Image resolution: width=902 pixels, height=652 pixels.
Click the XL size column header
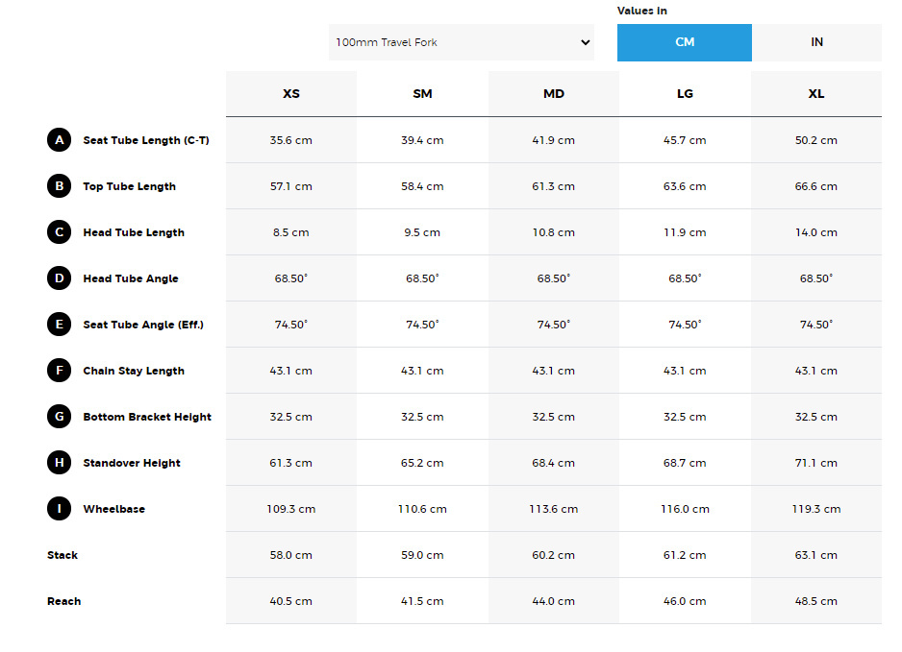point(815,94)
